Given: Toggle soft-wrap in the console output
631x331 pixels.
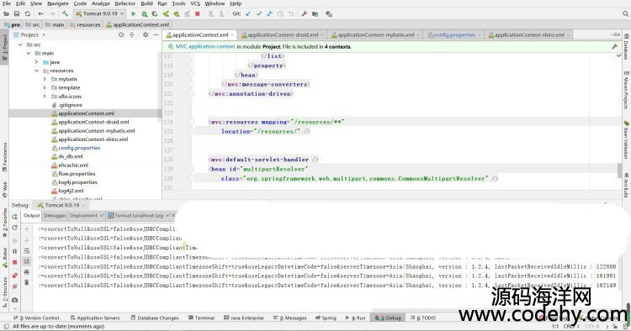Looking at the screenshot, I should pyautogui.click(x=27, y=251).
